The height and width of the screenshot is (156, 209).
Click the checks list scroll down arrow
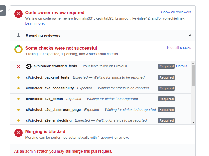coord(193,122)
